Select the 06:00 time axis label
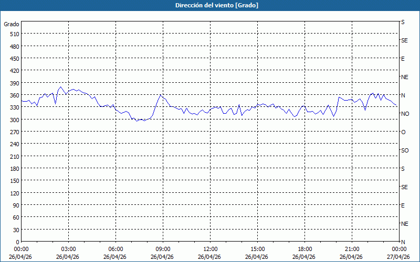The width and height of the screenshot is (420, 262). (115, 249)
